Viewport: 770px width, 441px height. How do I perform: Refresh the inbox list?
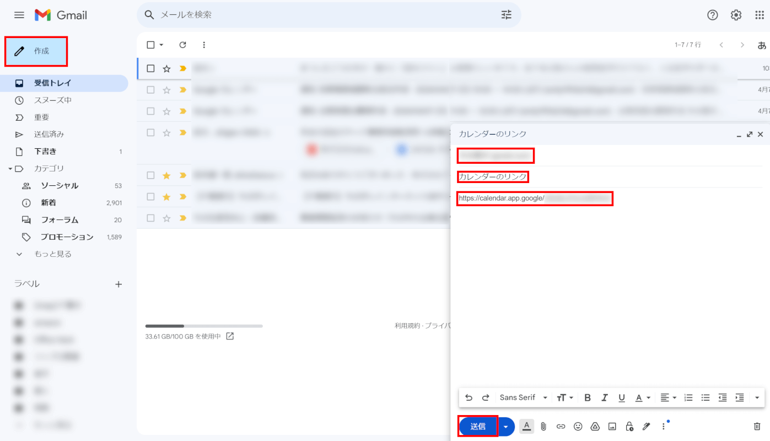click(183, 45)
